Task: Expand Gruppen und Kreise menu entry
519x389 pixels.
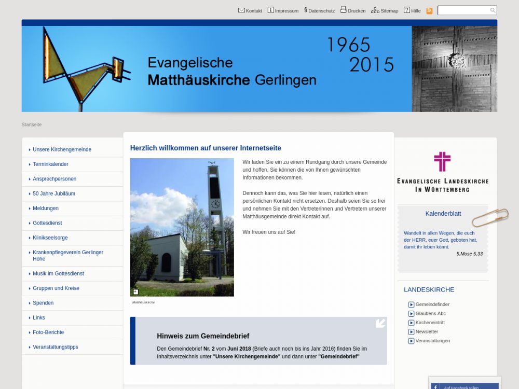Action: (x=56, y=288)
